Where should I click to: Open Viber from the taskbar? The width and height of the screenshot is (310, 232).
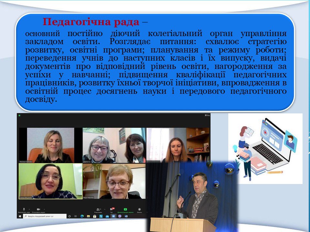point(120,216)
